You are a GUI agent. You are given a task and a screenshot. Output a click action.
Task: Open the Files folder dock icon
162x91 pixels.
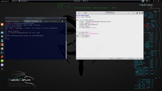[2, 33]
